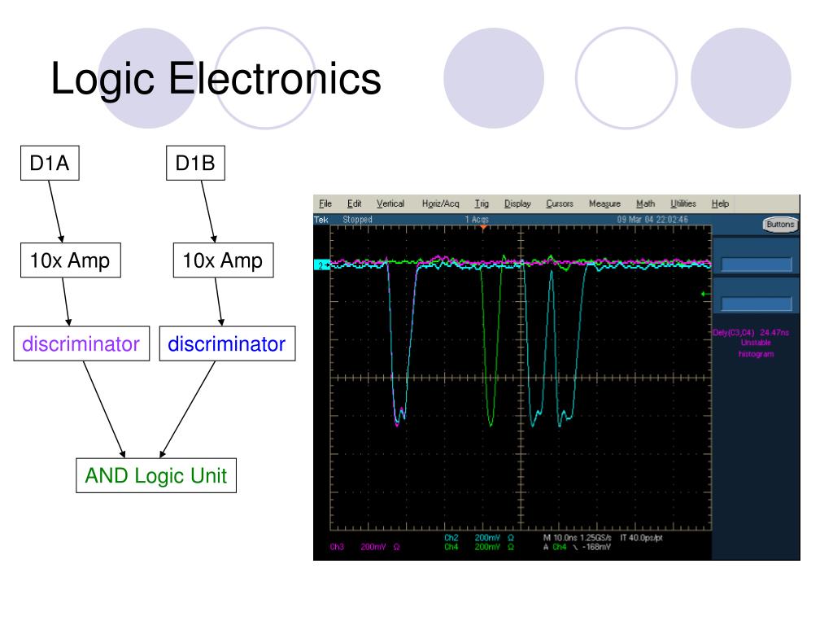
Task: Open the Horiz/Acq menu
Action: pos(440,203)
